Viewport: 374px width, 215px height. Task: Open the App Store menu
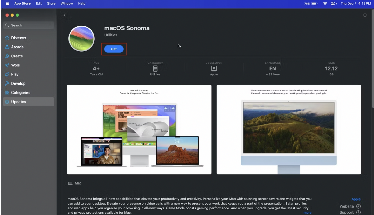point(22,4)
